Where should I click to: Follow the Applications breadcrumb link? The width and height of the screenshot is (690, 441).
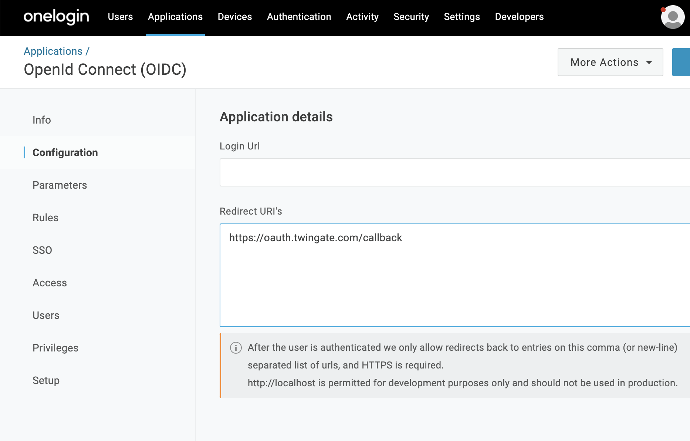coord(53,51)
